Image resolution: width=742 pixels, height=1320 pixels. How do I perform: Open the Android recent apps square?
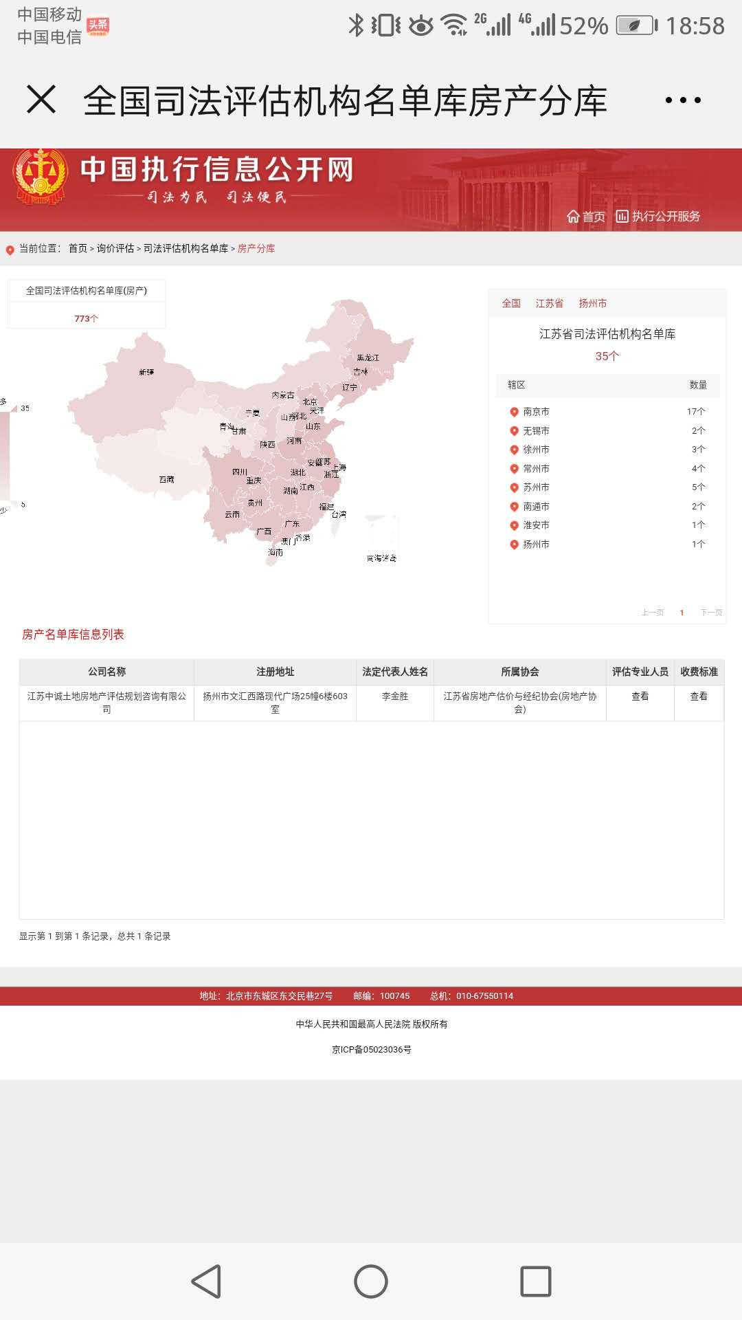point(535,1281)
